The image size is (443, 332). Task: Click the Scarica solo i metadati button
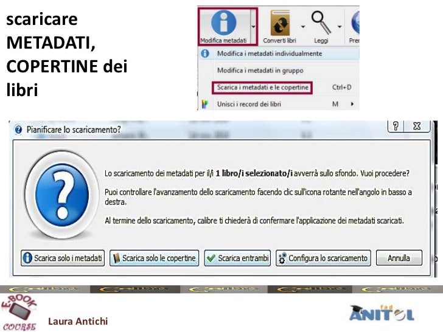tap(63, 258)
